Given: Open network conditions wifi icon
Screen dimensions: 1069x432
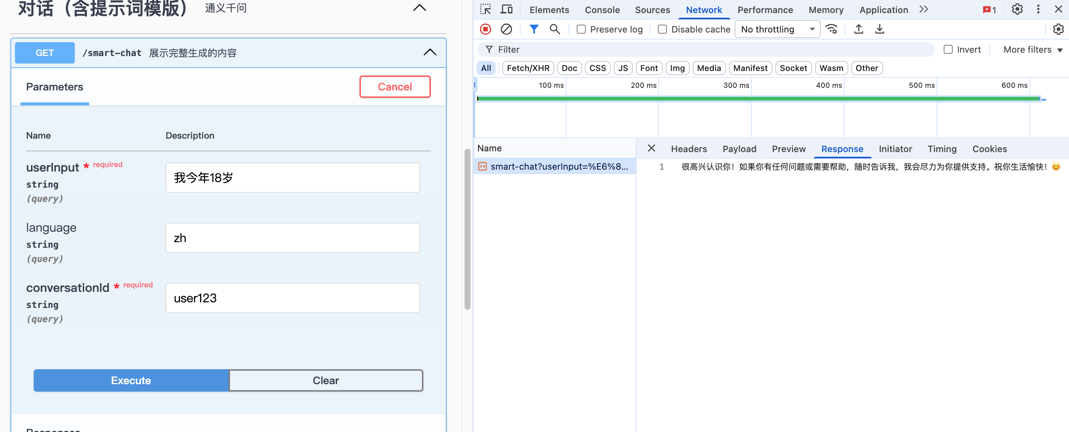Looking at the screenshot, I should coord(831,29).
